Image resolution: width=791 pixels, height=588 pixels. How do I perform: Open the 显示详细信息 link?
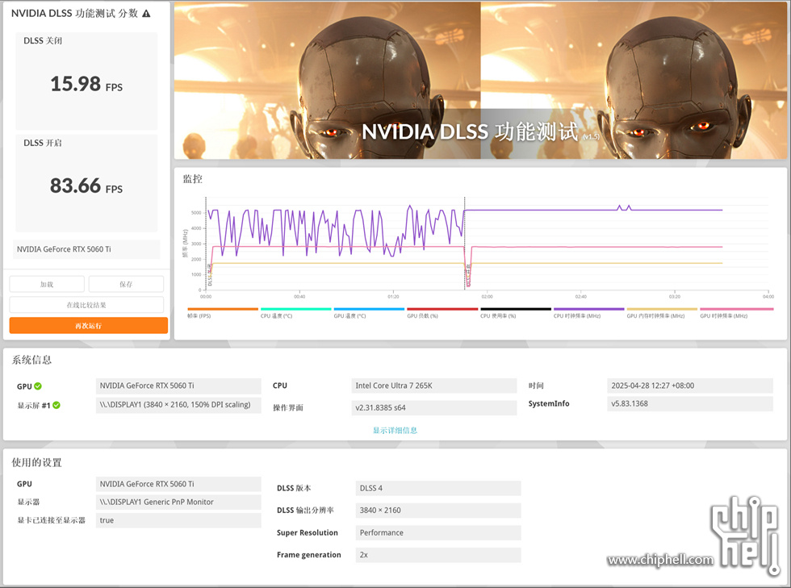coord(395,430)
